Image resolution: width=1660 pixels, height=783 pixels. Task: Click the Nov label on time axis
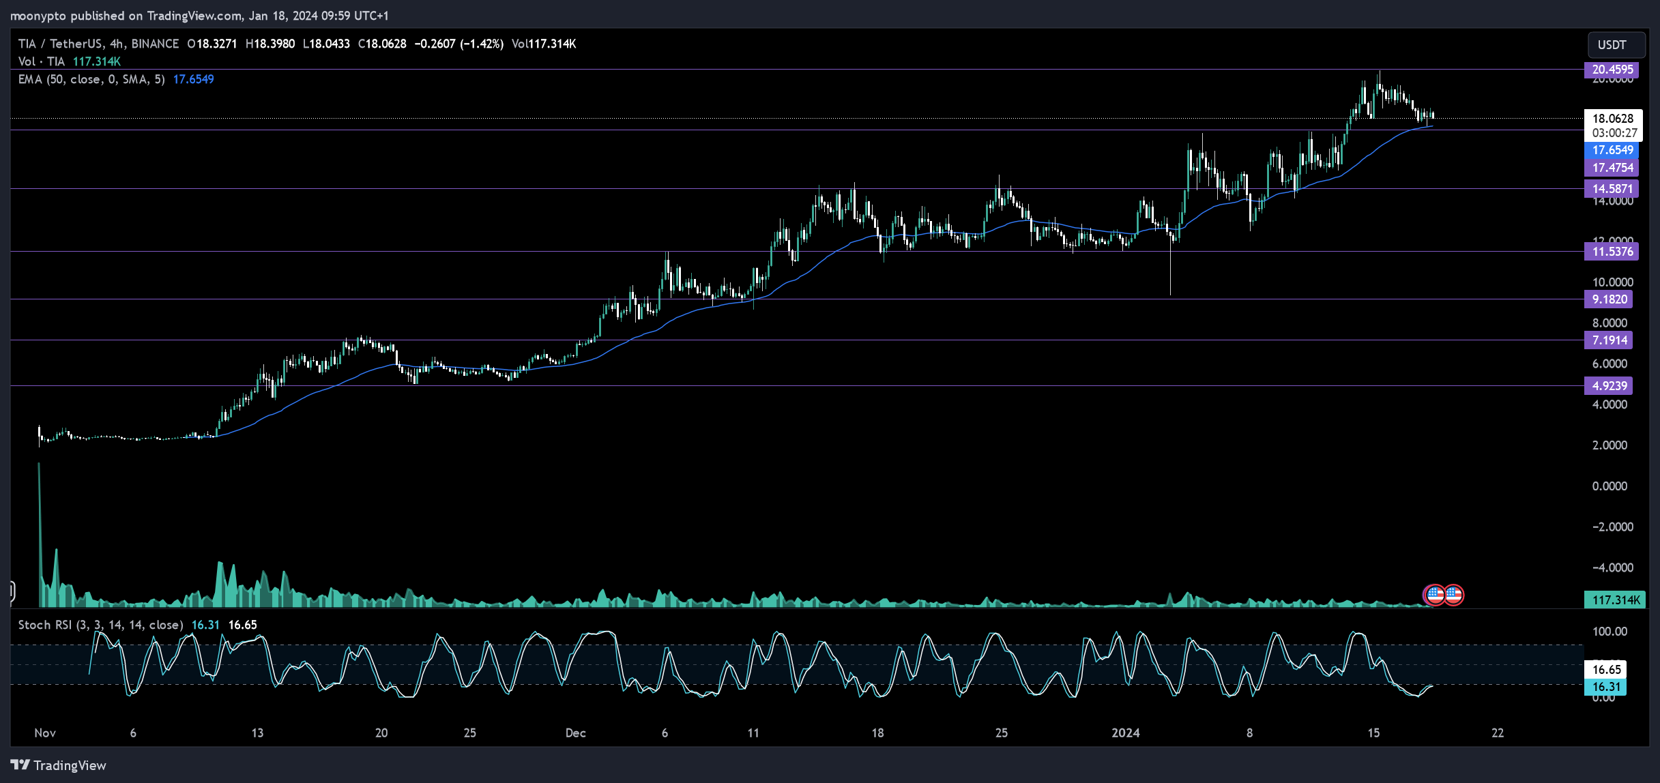point(45,733)
